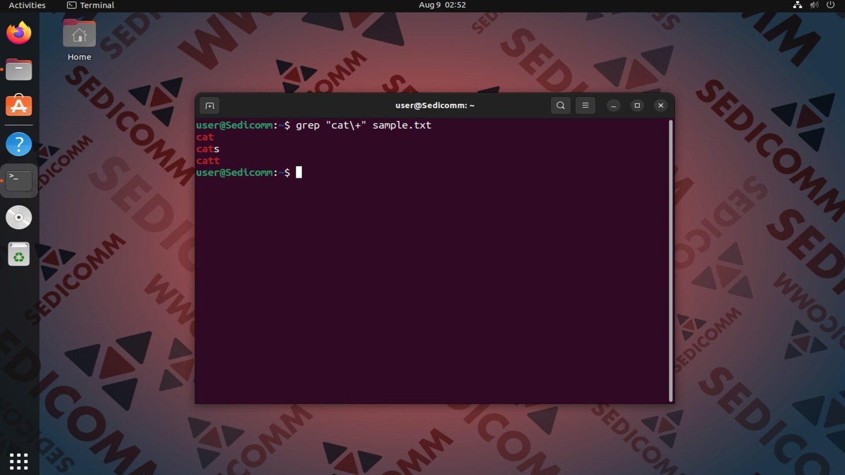845x475 pixels.
Task: Click the output line 'catt'
Action: (x=208, y=161)
